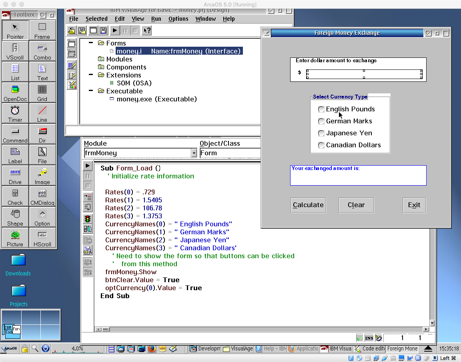Open the Run menu

156,19
